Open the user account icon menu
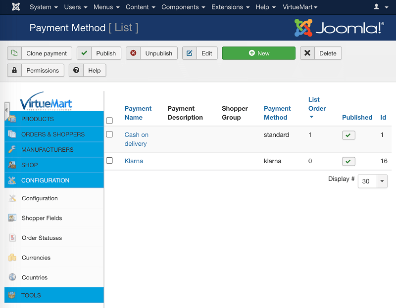Image resolution: width=396 pixels, height=308 pixels. (379, 7)
